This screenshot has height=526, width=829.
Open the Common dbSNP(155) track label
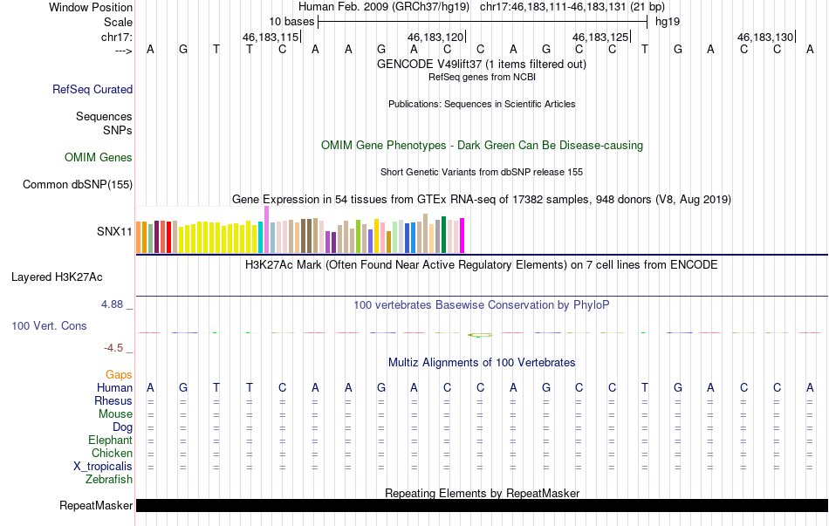tap(78, 185)
